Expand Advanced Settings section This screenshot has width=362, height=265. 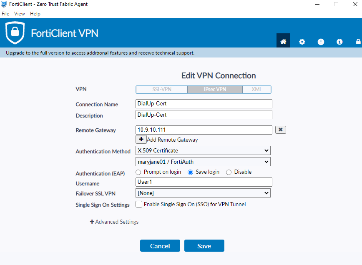(x=114, y=222)
